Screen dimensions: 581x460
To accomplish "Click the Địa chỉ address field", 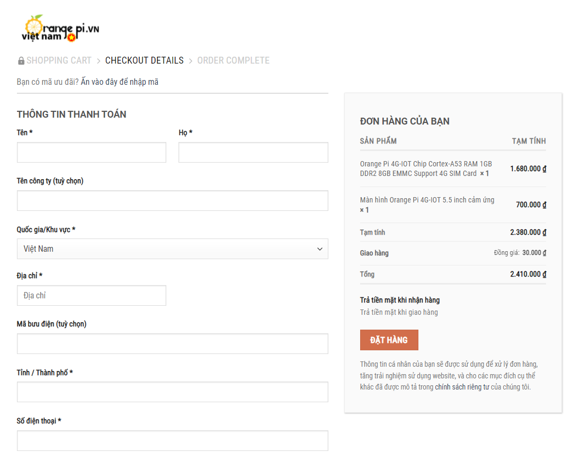I will pos(92,295).
